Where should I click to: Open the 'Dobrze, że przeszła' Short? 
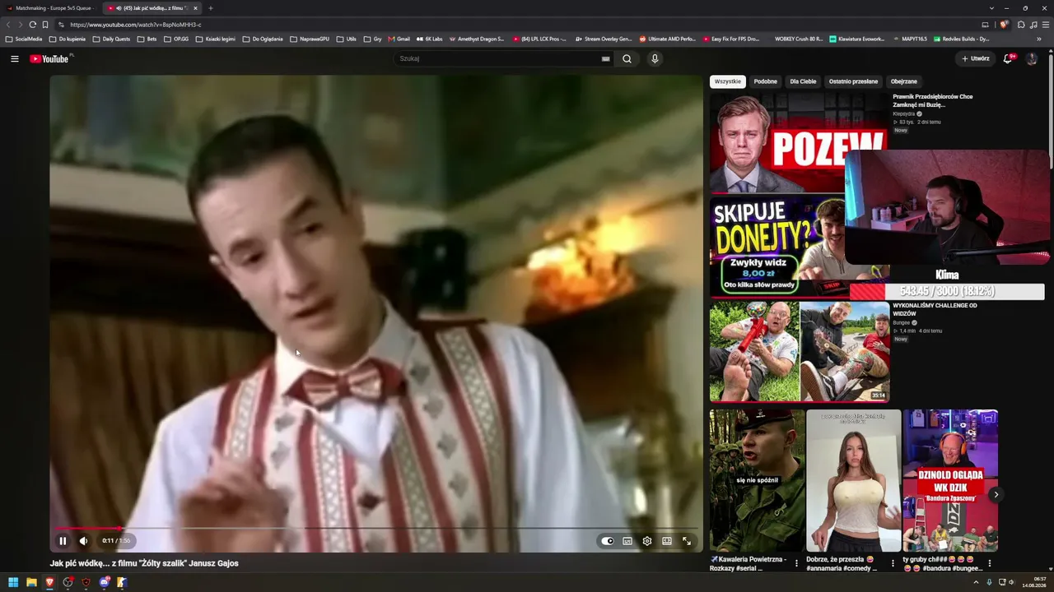(854, 480)
